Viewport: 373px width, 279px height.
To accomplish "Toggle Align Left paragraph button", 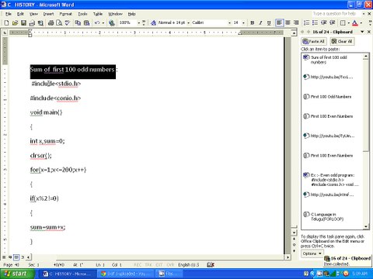I will 279,22.
